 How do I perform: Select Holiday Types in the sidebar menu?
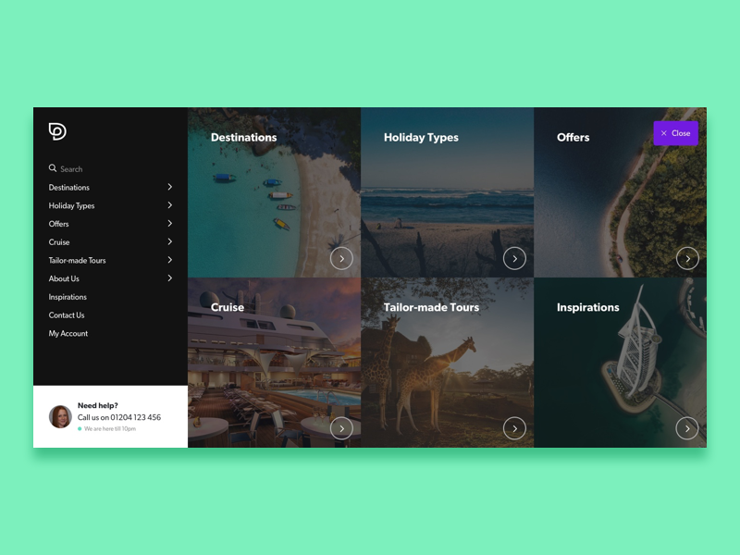71,205
